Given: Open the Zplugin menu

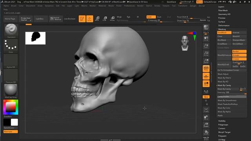Looking at the screenshot, I should tap(193, 6).
